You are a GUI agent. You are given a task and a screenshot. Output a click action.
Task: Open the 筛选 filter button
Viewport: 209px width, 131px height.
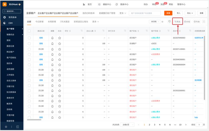coord(177,21)
